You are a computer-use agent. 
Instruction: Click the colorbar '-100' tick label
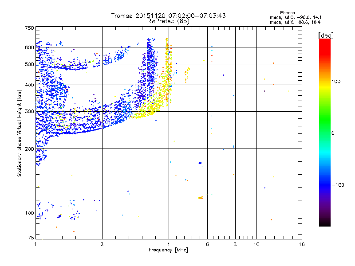coord(338,185)
